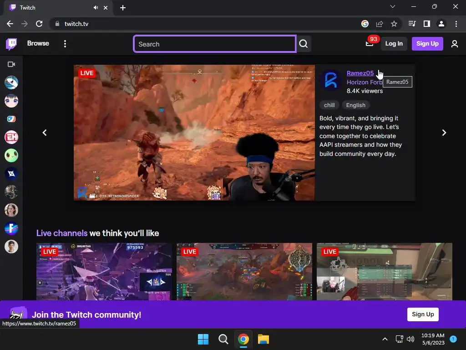Viewport: 466px width, 350px height.
Task: Mute the Twitch tab audio icon
Action: [96, 7]
